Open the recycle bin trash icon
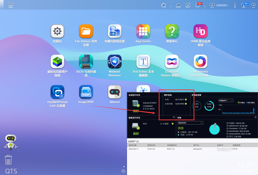 click(x=8, y=160)
